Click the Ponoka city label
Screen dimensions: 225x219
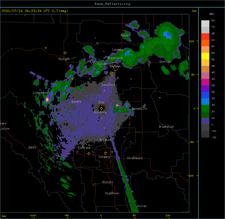click(125, 35)
